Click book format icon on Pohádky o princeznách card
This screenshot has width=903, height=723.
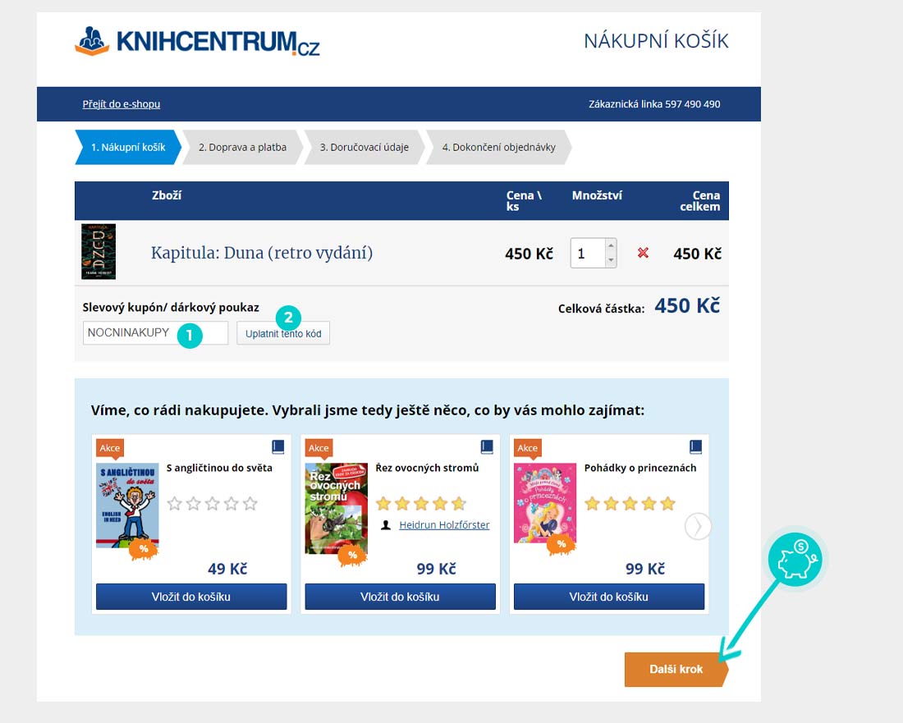pos(695,446)
